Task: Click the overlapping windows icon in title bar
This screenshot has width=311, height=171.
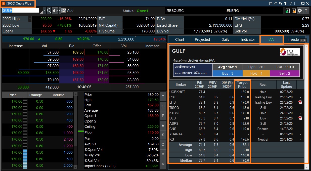Action: [x=276, y=4]
